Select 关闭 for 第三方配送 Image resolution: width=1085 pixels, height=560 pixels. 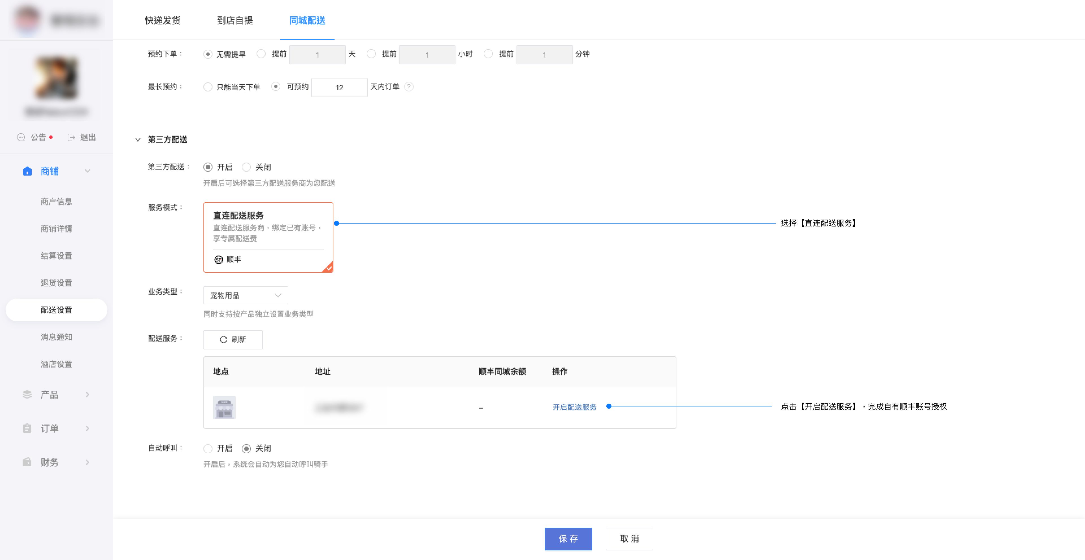[x=246, y=167]
